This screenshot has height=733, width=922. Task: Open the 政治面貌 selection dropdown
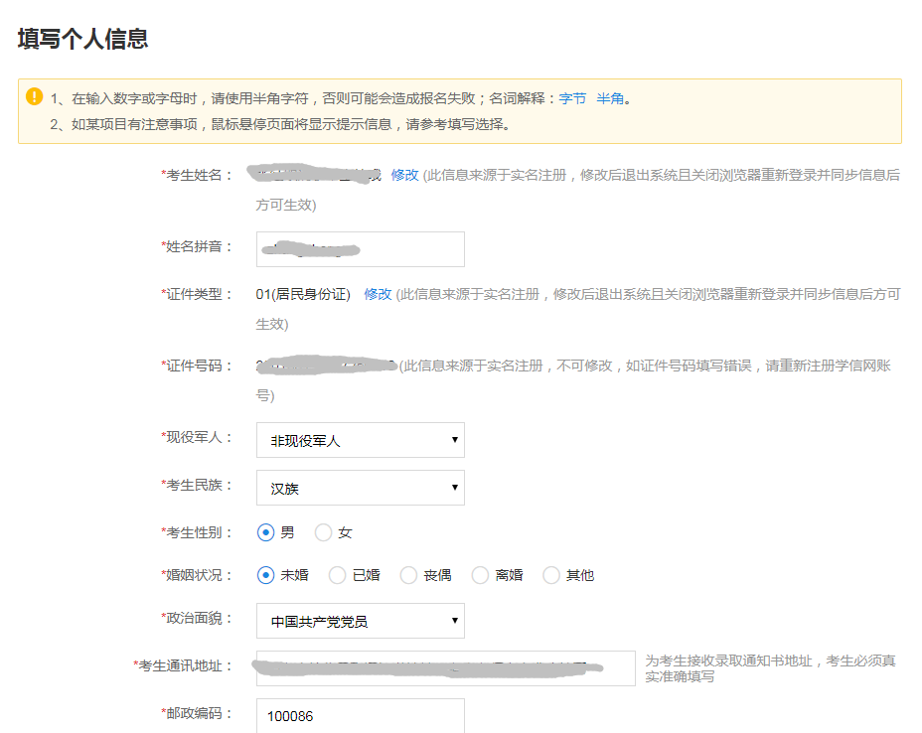click(x=360, y=621)
